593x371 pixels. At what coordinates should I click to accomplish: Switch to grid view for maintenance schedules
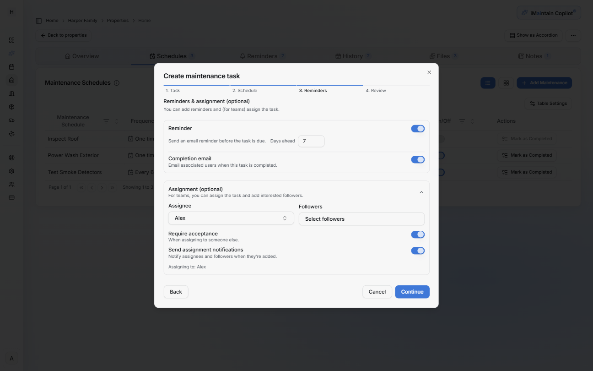tap(506, 83)
